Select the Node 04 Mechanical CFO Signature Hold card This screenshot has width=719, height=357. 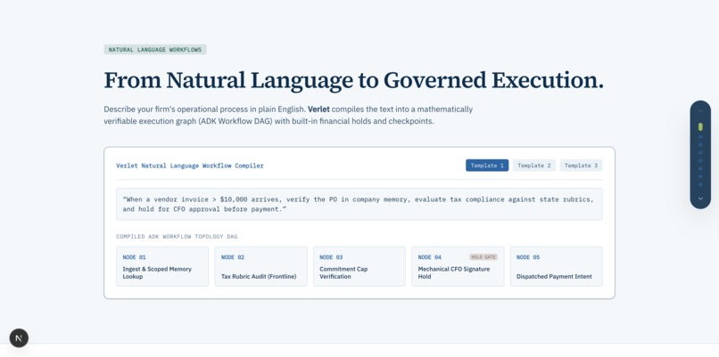click(x=458, y=266)
